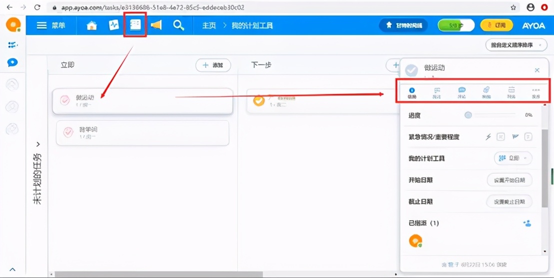Select the more options dots tab
Image resolution: width=554 pixels, height=278 pixels.
[535, 93]
